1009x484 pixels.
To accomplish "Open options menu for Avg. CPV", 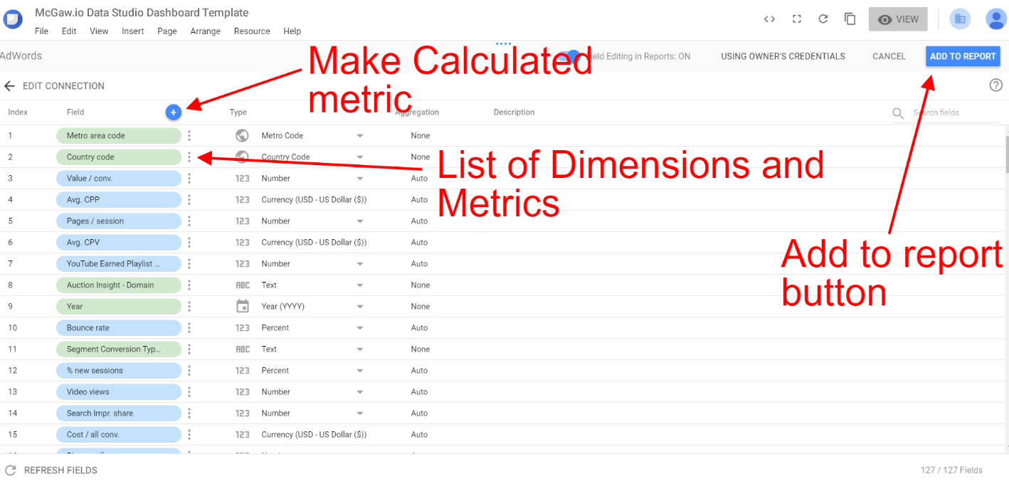I will point(189,242).
